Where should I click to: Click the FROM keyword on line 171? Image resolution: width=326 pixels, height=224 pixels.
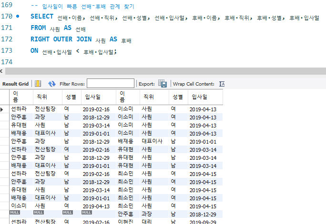(38, 28)
